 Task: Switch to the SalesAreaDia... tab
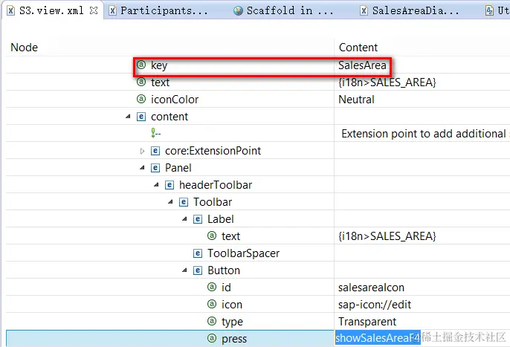(416, 10)
